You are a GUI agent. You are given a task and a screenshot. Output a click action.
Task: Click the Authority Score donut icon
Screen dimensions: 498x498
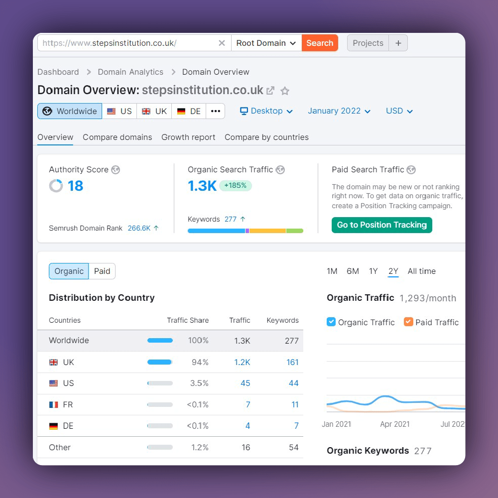[x=56, y=186]
